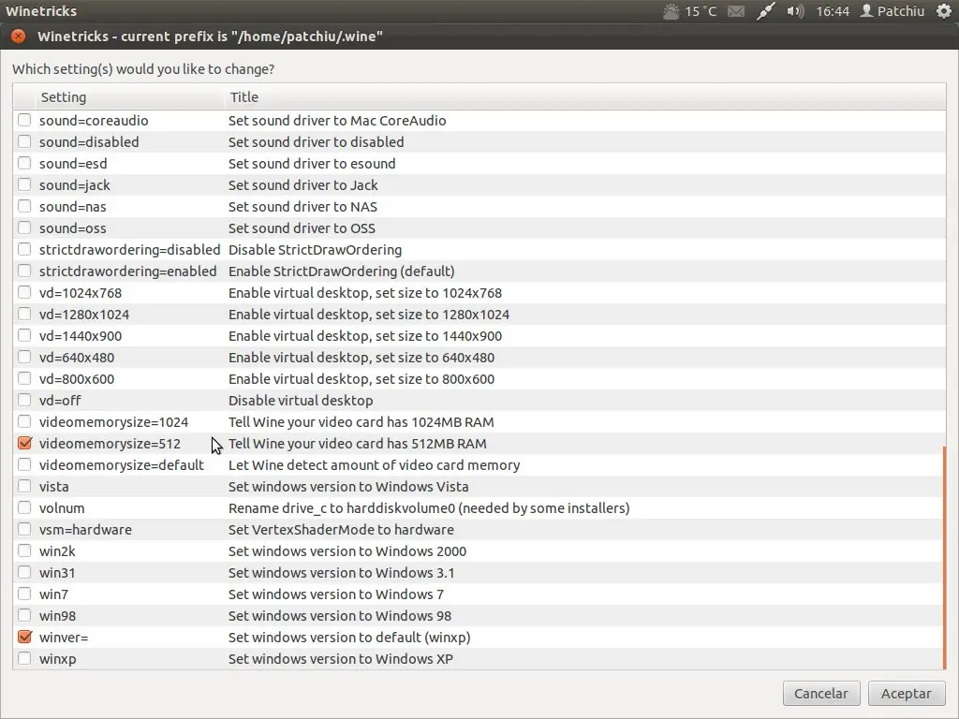Select 'Set VertexShaderMode to hardware' text
This screenshot has height=719, width=959.
point(341,530)
